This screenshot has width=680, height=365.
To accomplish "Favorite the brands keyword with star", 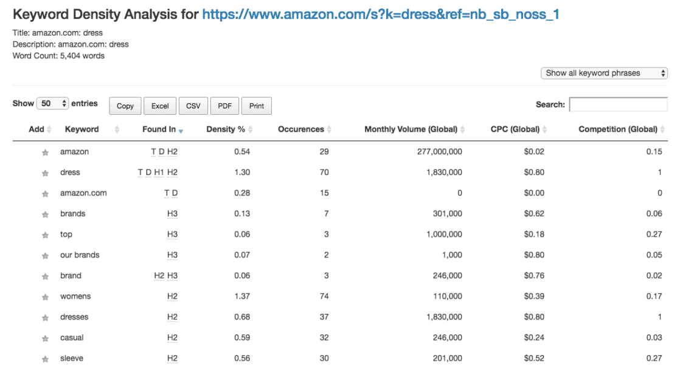I will click(45, 214).
